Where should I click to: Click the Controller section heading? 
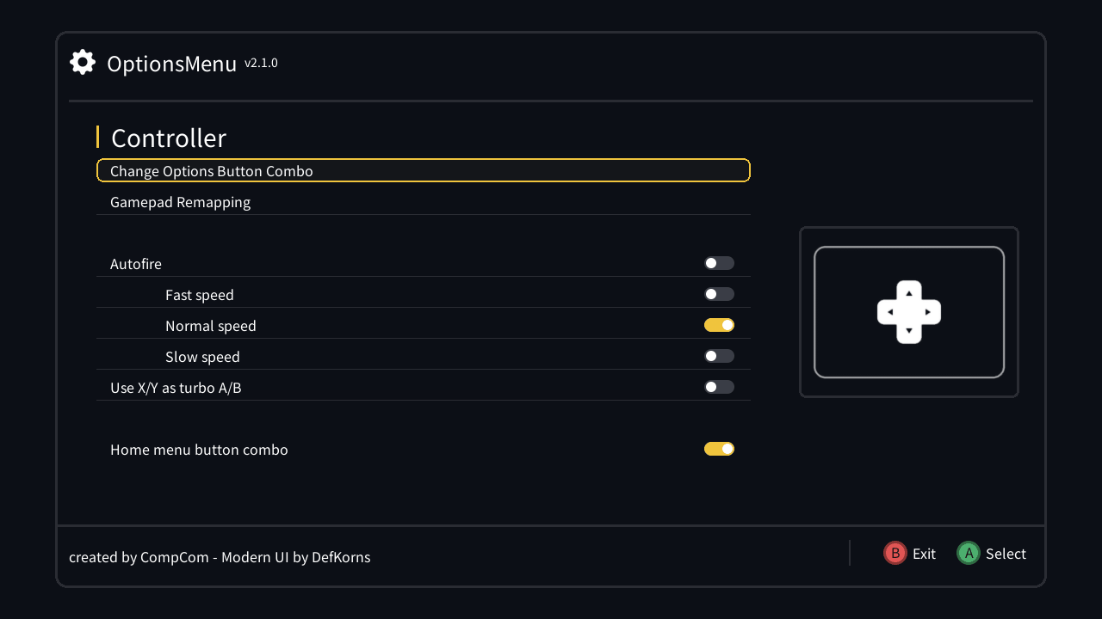pyautogui.click(x=169, y=138)
